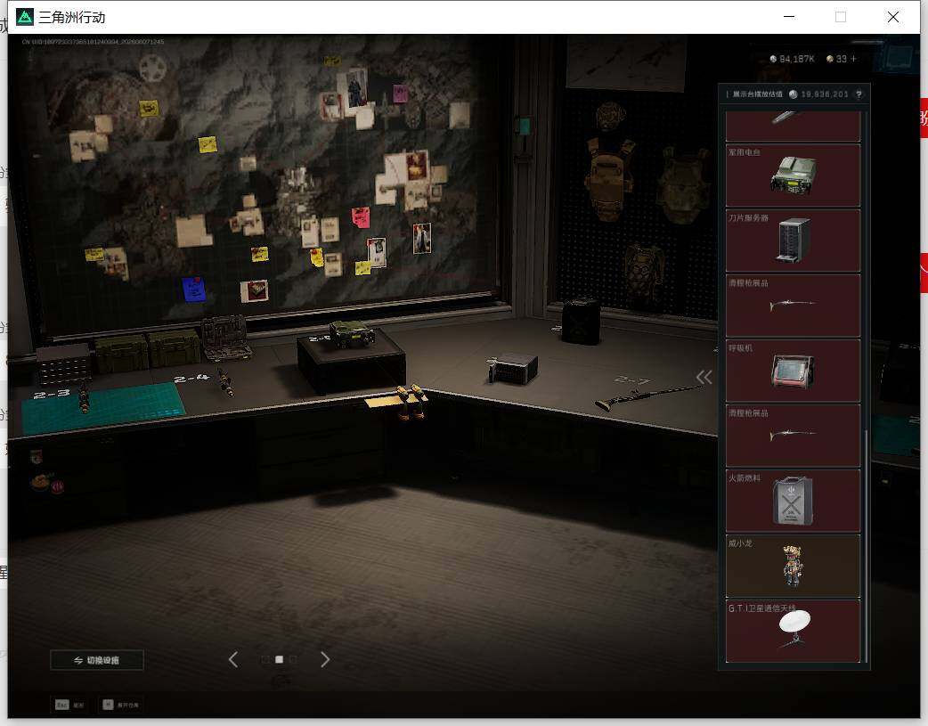Minimize the 三角洲行动 window
Viewport: 928px width, 726px height.
(789, 17)
